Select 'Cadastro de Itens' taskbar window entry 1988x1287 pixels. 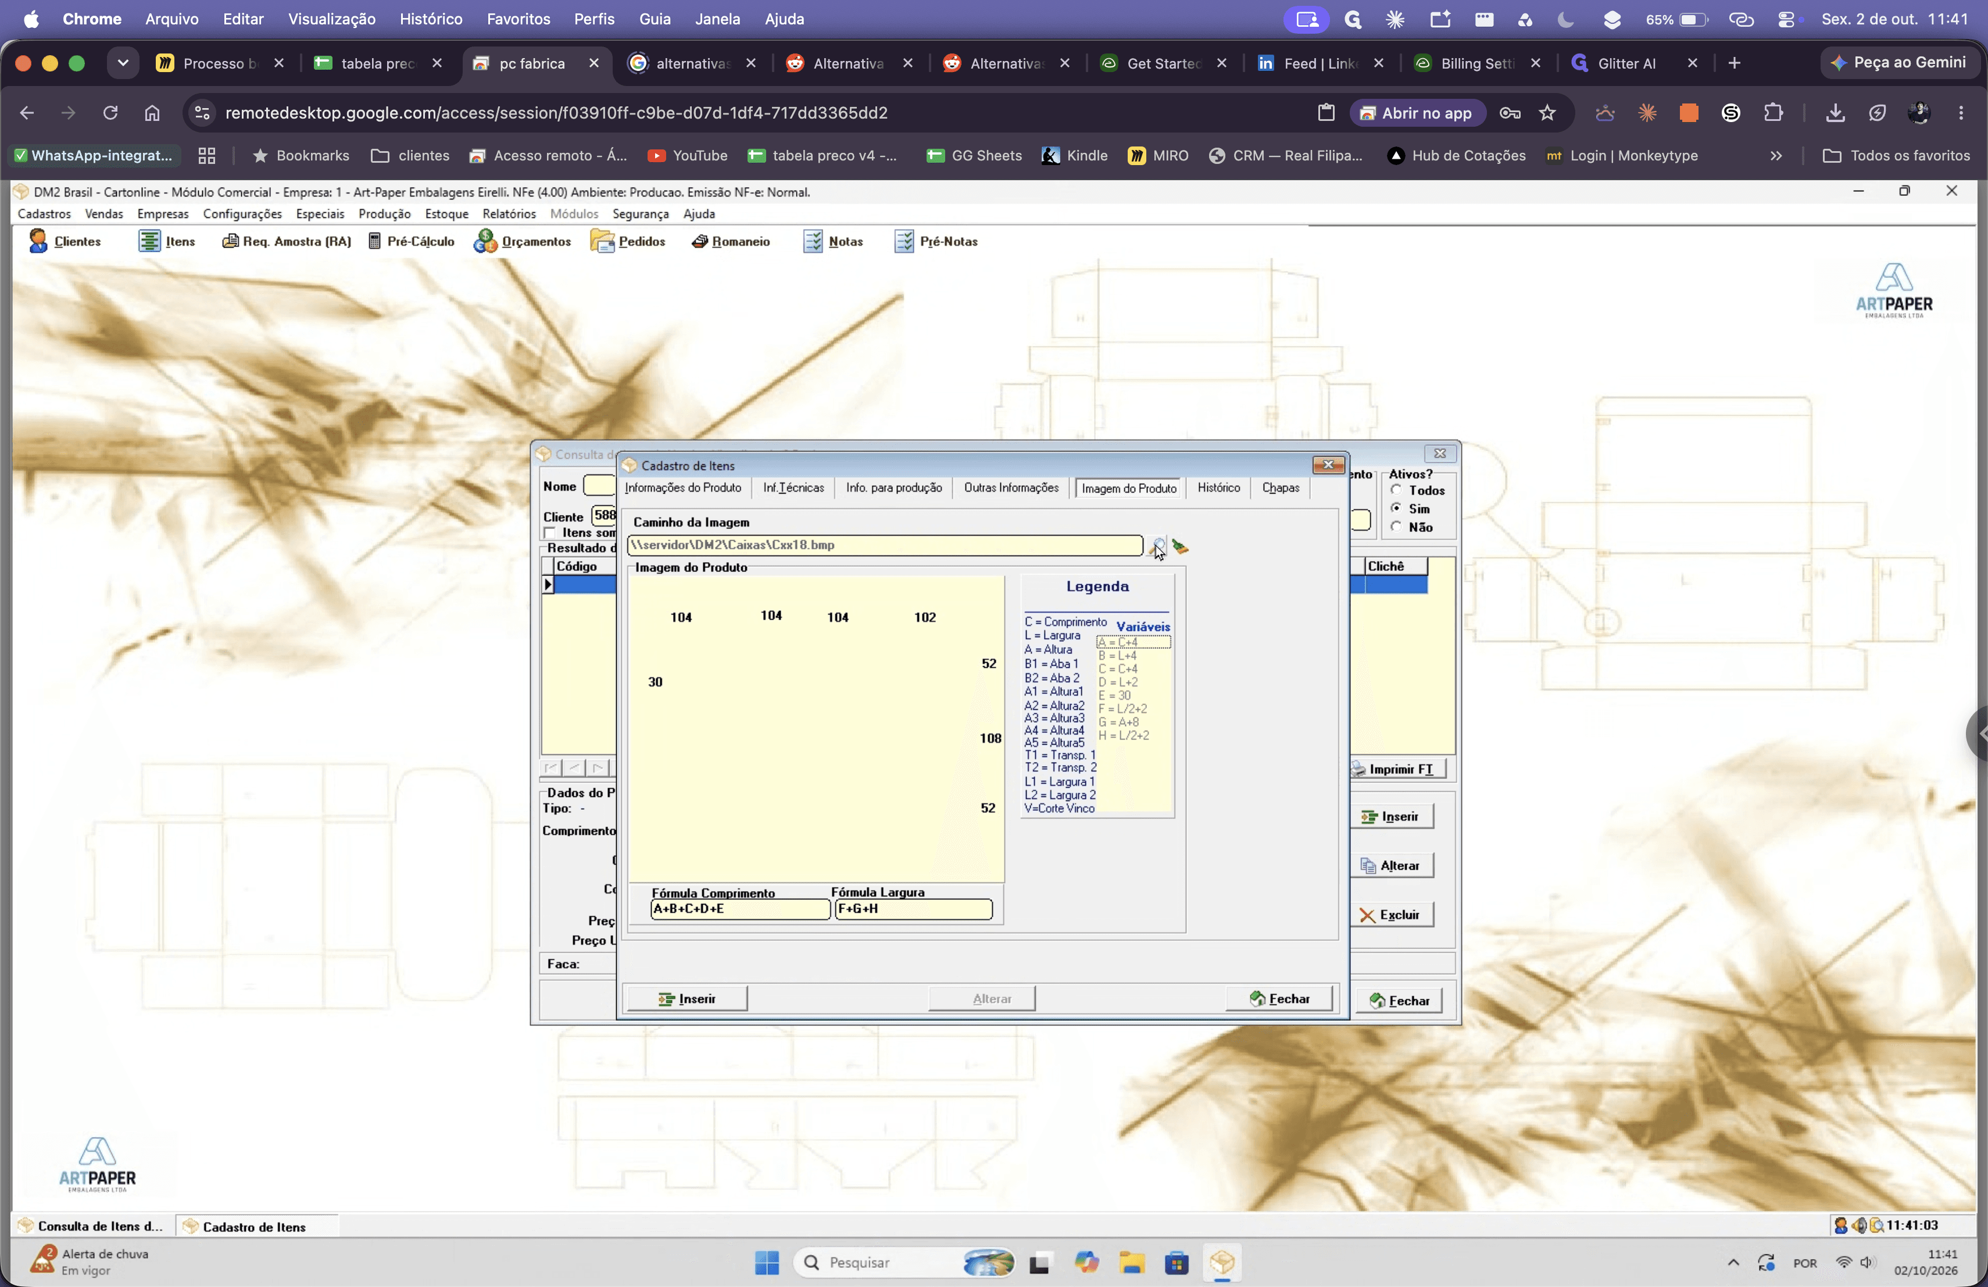point(256,1226)
